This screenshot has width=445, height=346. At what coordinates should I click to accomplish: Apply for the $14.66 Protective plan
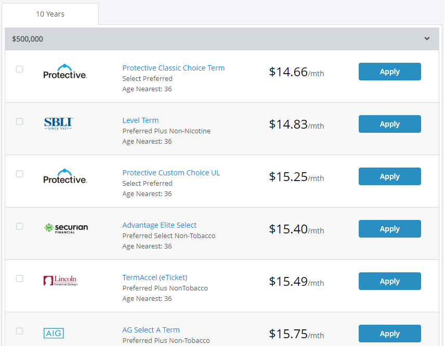coord(389,72)
